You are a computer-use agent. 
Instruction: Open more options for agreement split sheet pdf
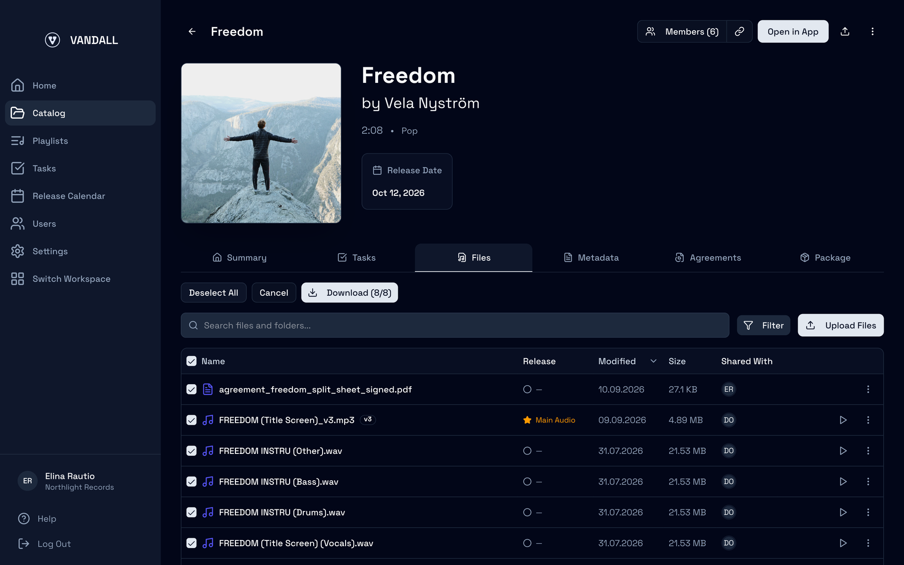[868, 389]
